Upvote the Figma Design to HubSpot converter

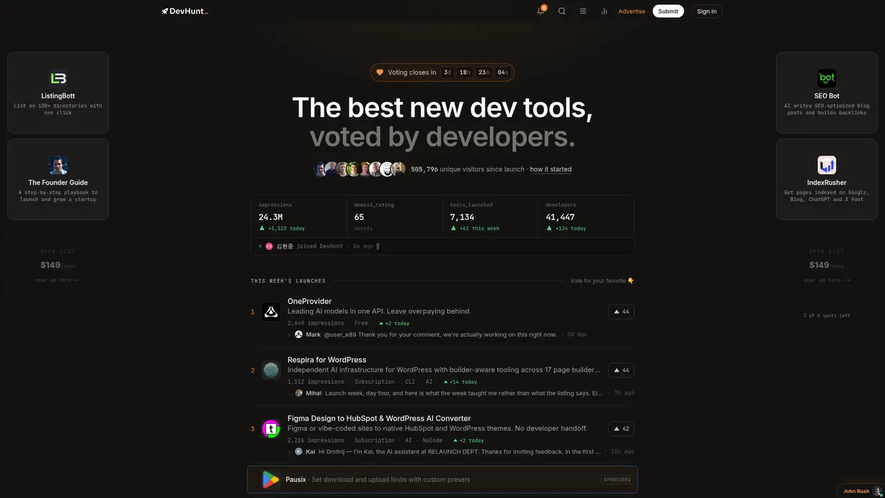click(621, 429)
